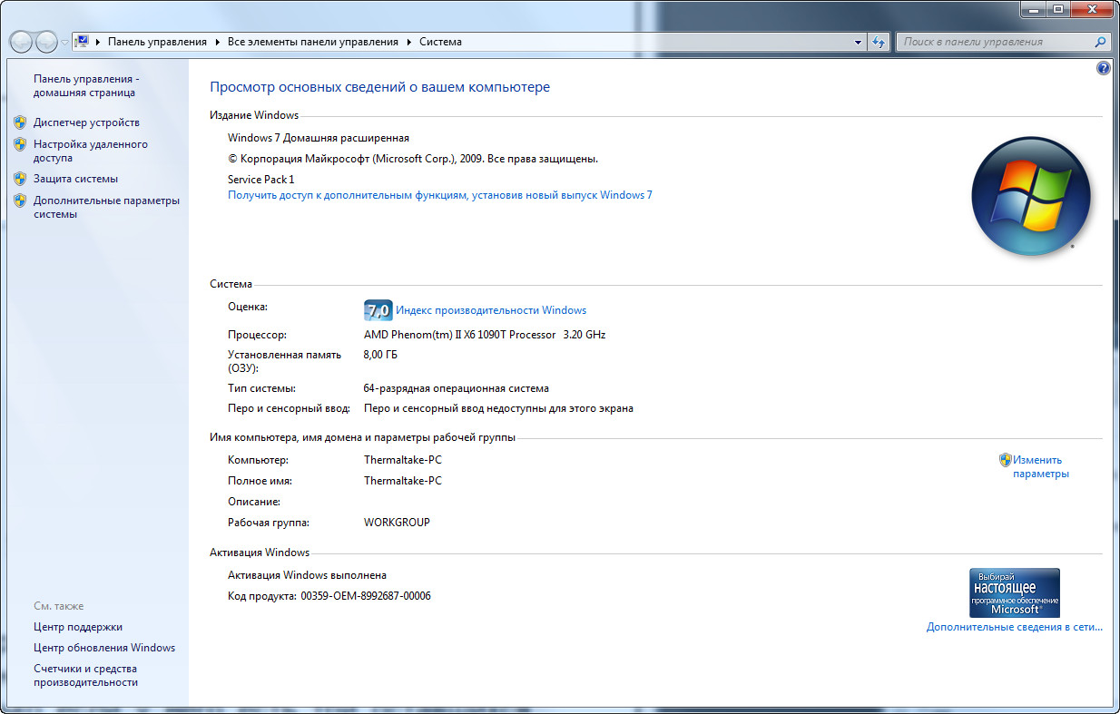The image size is (1120, 714).
Task: Open 'Настройка удаленного доступа' link
Action: coord(91,151)
